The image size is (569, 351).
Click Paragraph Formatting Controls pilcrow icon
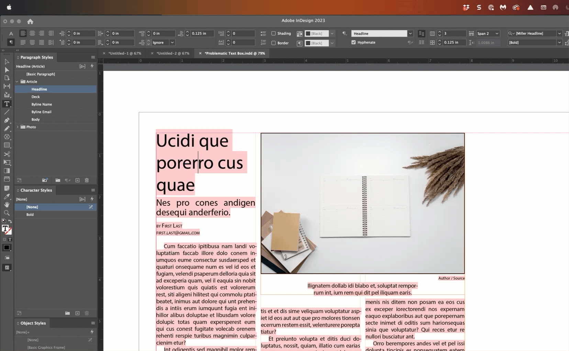(11, 42)
